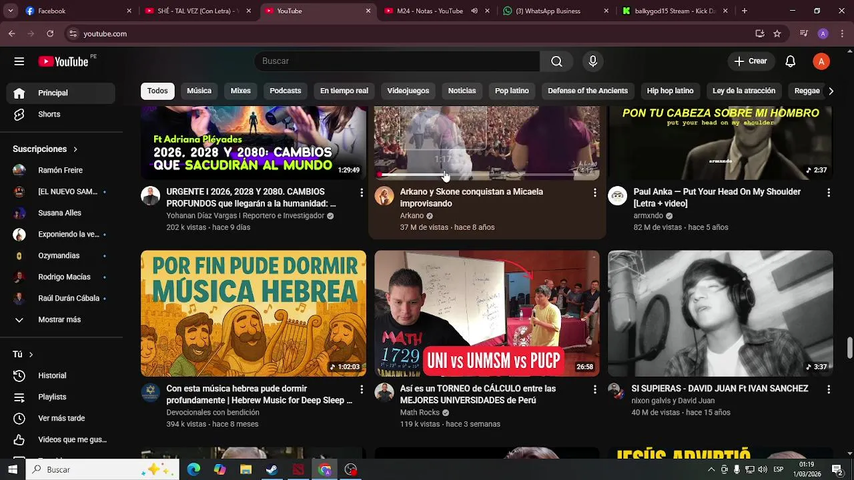Image resolution: width=854 pixels, height=480 pixels.
Task: Open system volume icon in tray
Action: [x=763, y=469]
